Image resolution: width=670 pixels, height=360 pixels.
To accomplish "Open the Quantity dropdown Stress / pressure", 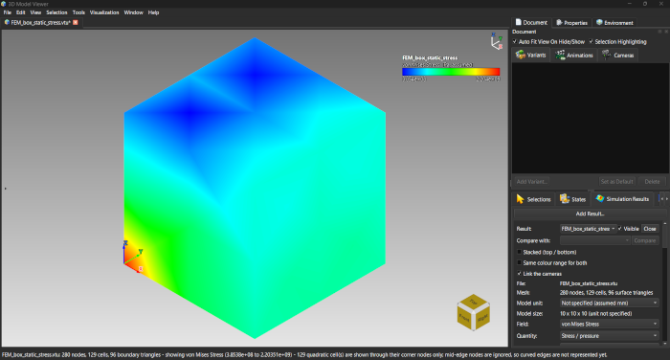I will click(x=610, y=336).
